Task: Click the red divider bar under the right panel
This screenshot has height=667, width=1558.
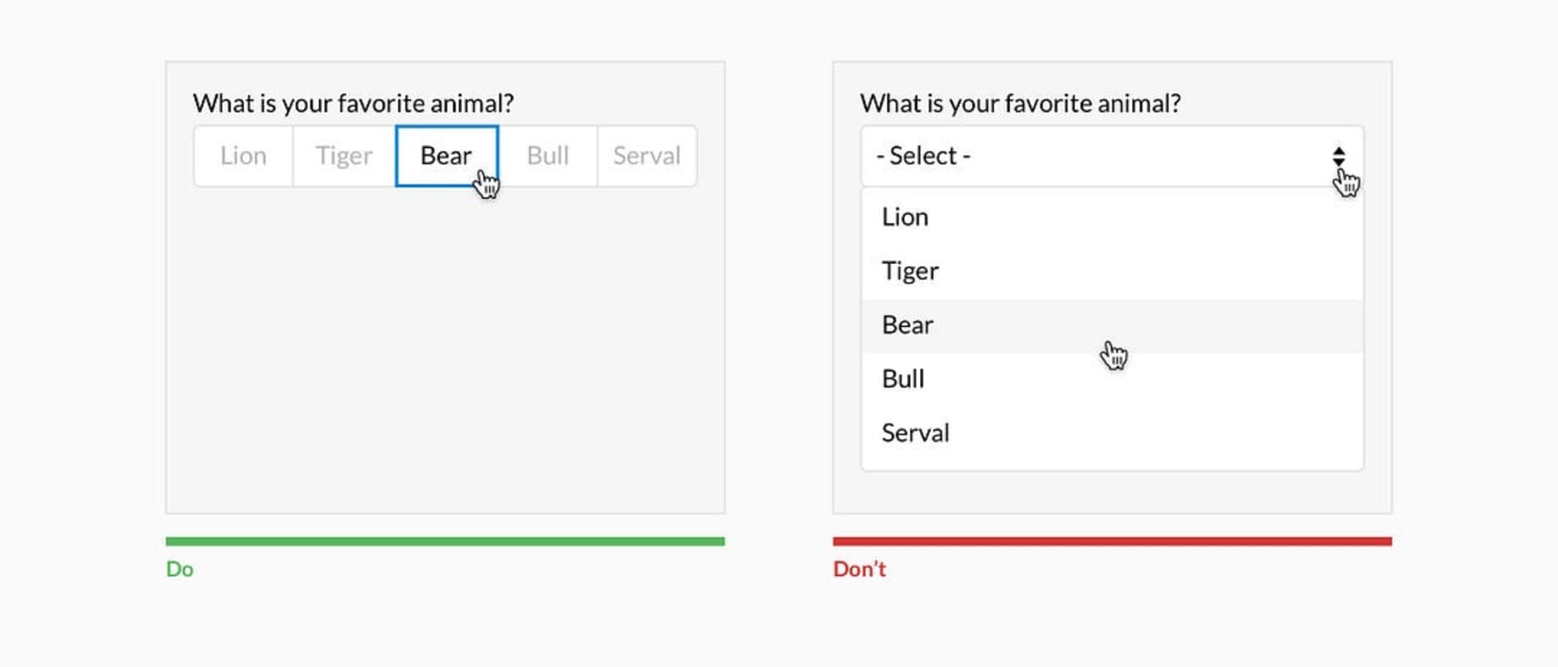Action: click(x=1112, y=539)
